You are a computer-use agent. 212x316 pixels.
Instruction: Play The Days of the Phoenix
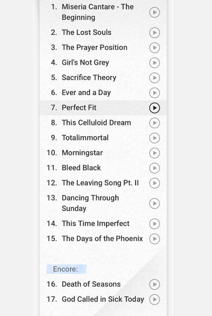pos(155,239)
